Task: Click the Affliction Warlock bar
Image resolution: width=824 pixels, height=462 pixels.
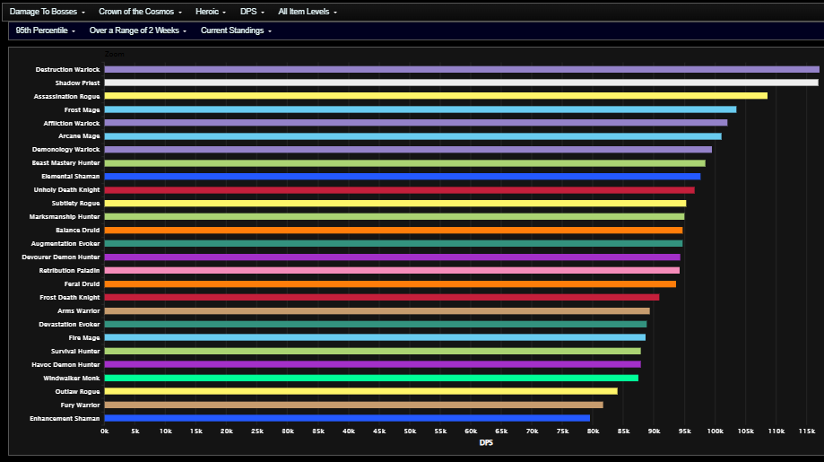Action: 416,123
